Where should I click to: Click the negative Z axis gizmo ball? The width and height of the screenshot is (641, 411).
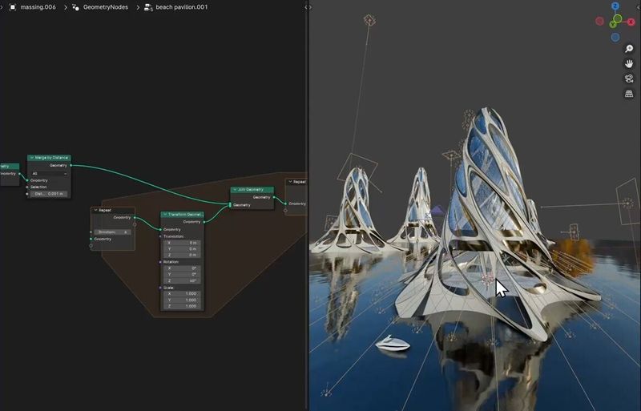615,37
